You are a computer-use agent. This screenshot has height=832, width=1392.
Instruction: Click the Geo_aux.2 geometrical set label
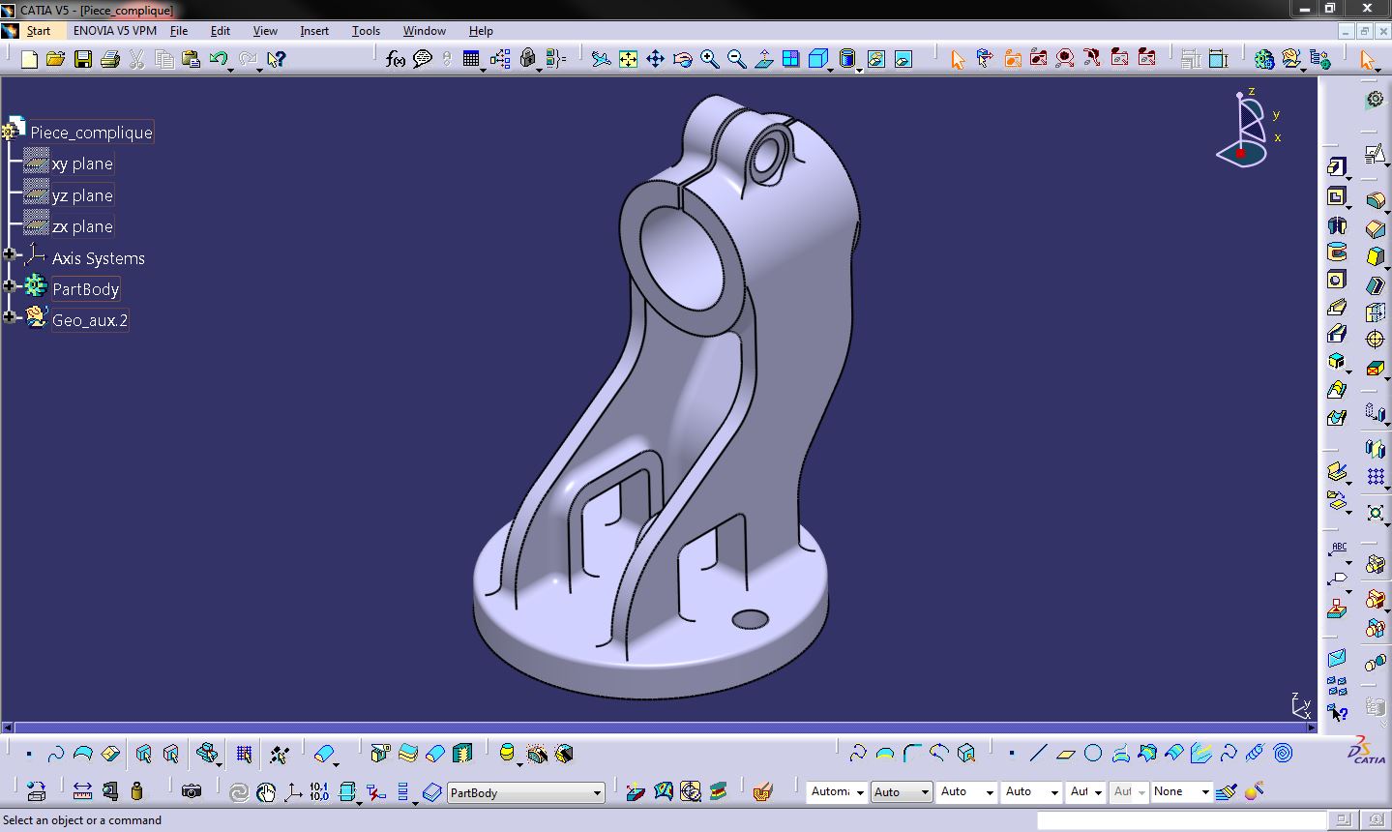(x=90, y=319)
